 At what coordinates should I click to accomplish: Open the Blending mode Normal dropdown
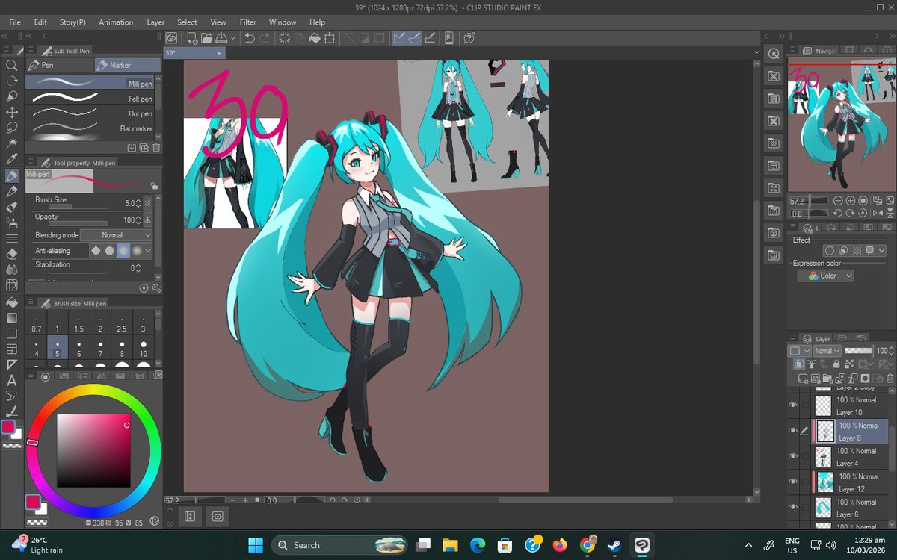coord(116,235)
